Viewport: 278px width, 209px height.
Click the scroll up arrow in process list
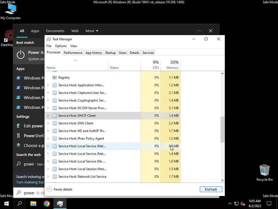222,73
